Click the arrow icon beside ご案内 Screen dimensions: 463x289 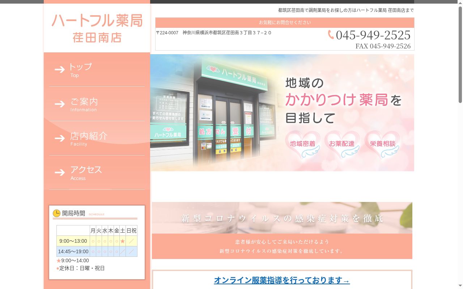(x=60, y=104)
